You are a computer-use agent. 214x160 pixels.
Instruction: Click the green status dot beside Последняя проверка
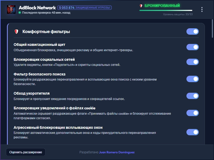tap(20, 13)
